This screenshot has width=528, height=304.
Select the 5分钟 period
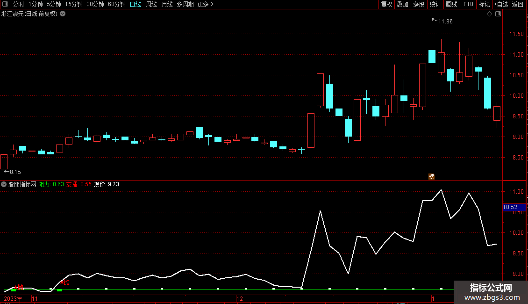pos(54,4)
